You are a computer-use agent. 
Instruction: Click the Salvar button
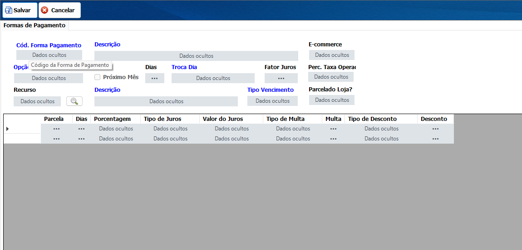20,10
